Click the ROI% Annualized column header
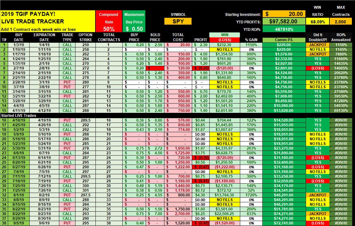 (341, 37)
